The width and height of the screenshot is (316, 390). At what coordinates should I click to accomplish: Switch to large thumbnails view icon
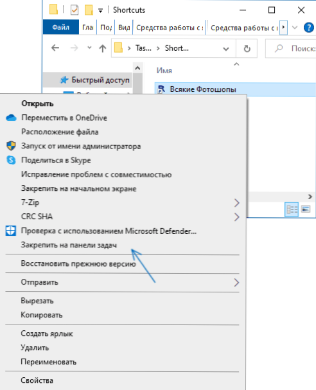tap(306, 209)
